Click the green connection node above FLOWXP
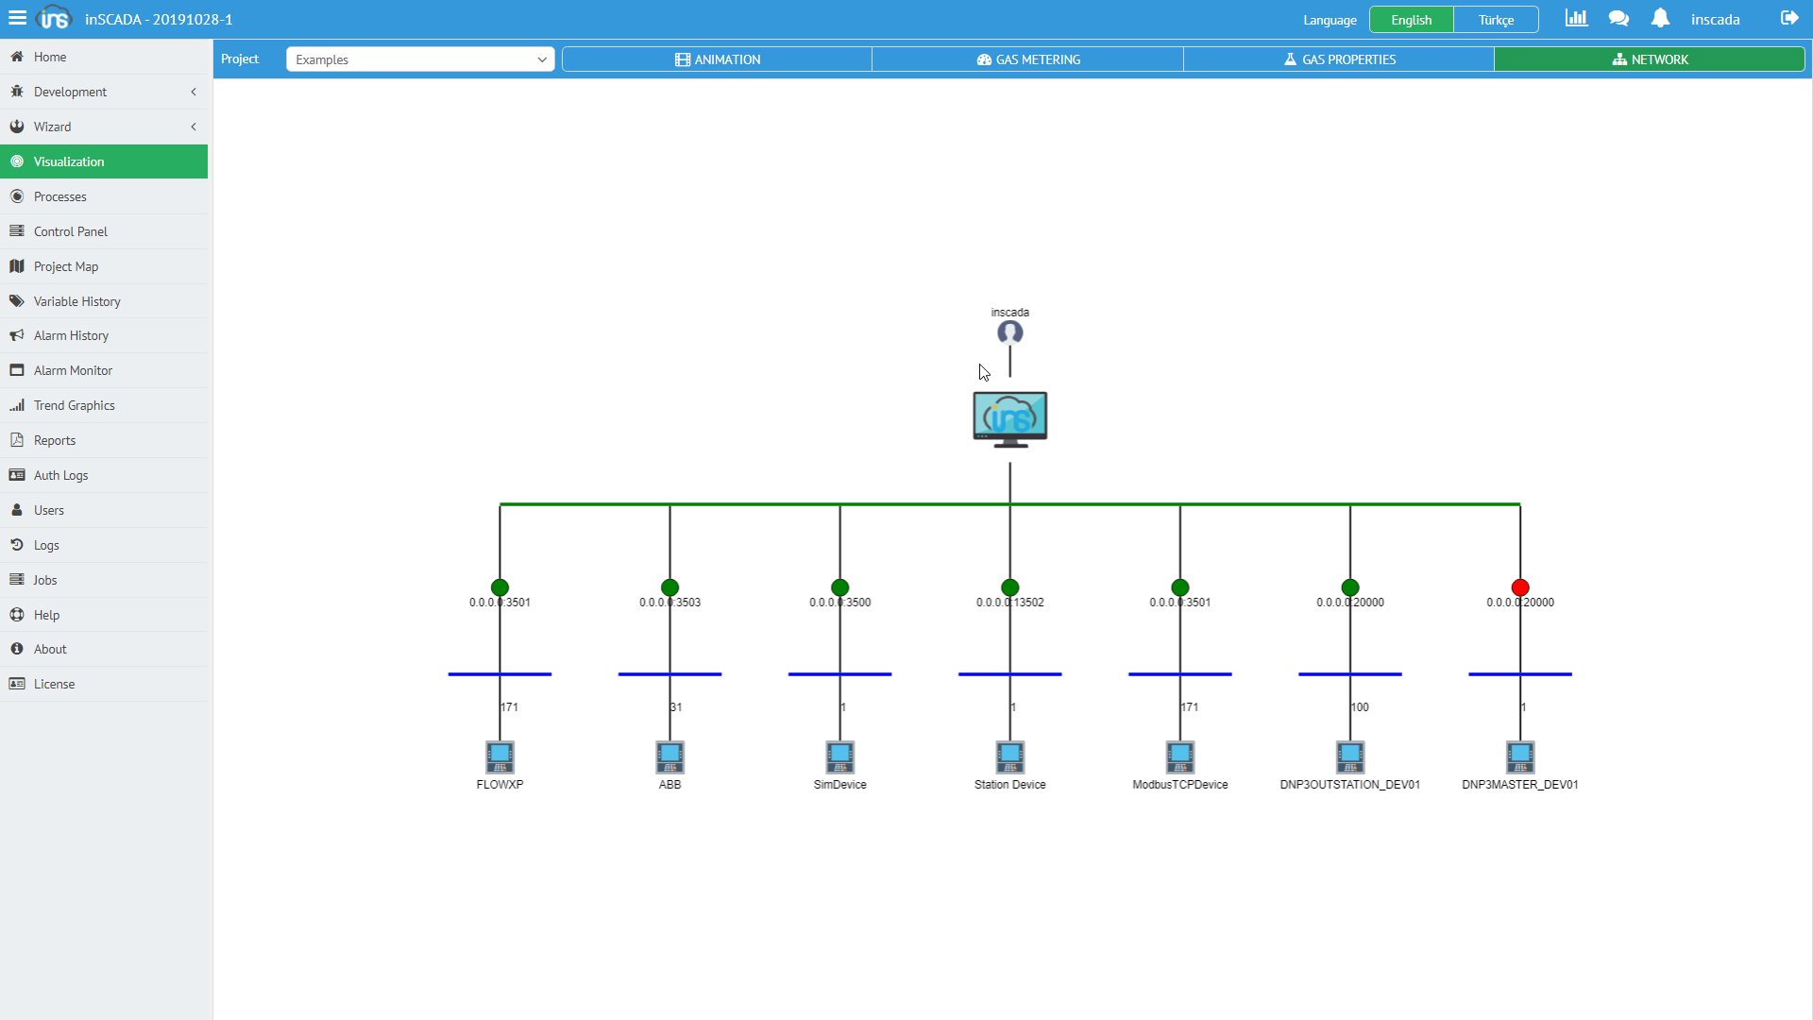This screenshot has height=1020, width=1813. (x=500, y=587)
